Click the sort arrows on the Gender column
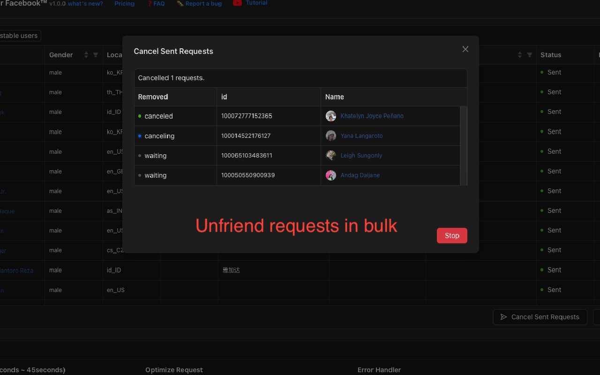 (x=86, y=55)
